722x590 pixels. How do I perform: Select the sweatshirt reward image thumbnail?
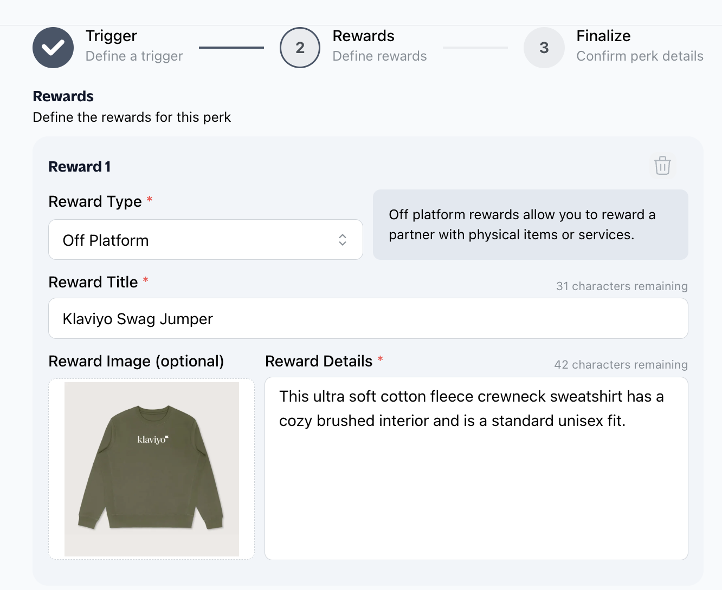[x=152, y=469]
